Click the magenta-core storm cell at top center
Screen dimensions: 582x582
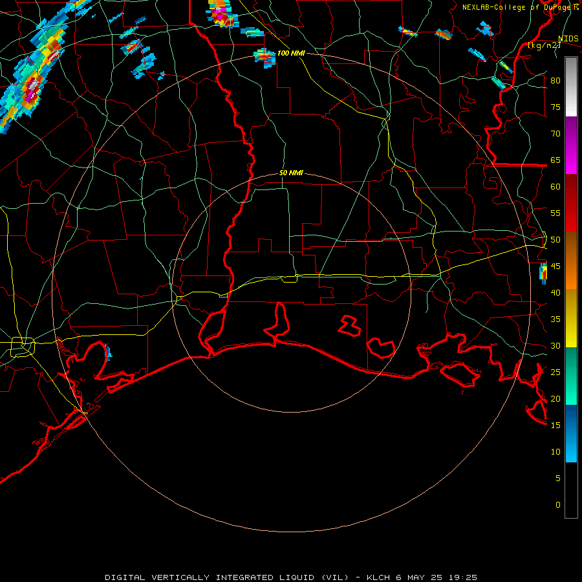222,15
